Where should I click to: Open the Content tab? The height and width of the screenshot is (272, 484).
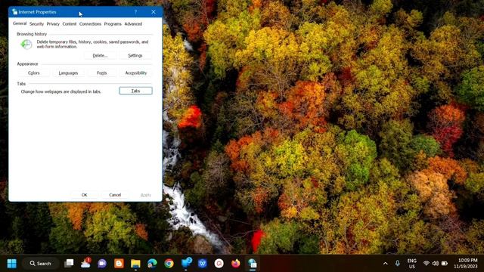[x=69, y=23]
